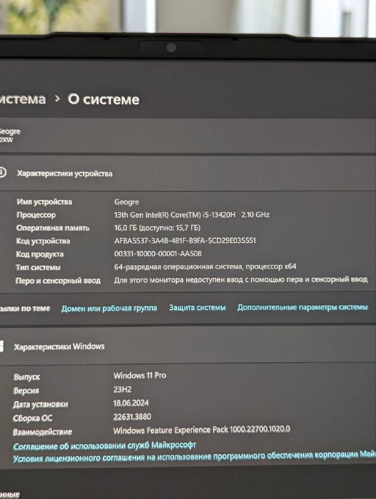376x499 pixels.
Task: Click the 'О системе' page heading
Action: point(104,99)
